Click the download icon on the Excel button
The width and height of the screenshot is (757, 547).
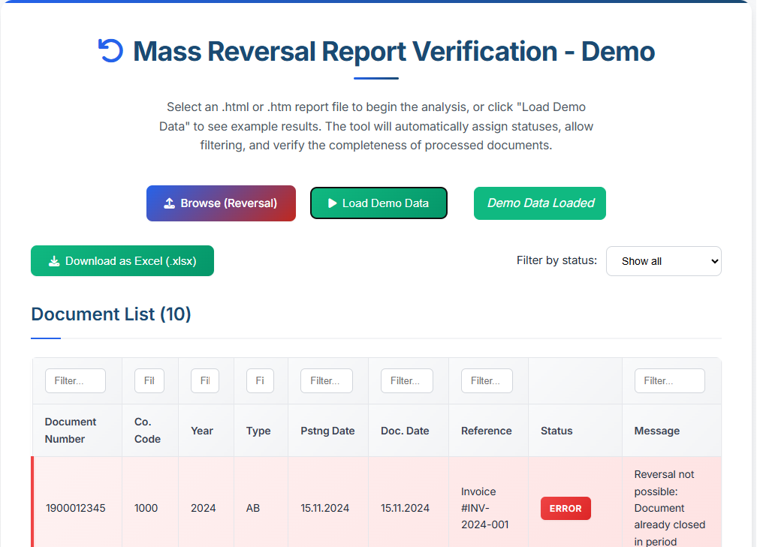tap(53, 260)
